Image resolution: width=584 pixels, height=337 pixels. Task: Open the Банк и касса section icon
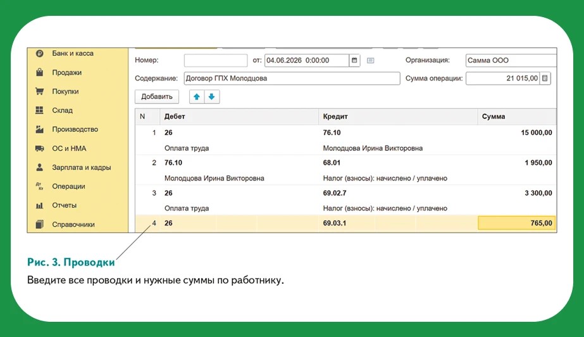pos(39,53)
